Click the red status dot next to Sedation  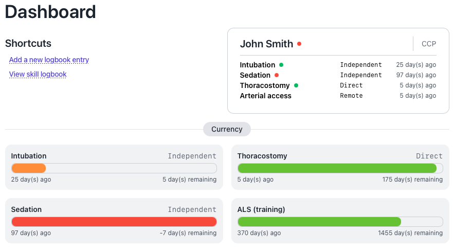(x=277, y=75)
